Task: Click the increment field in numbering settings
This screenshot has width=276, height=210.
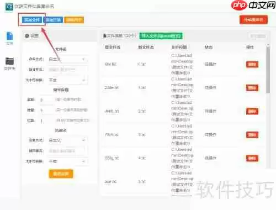Action: click(46, 111)
